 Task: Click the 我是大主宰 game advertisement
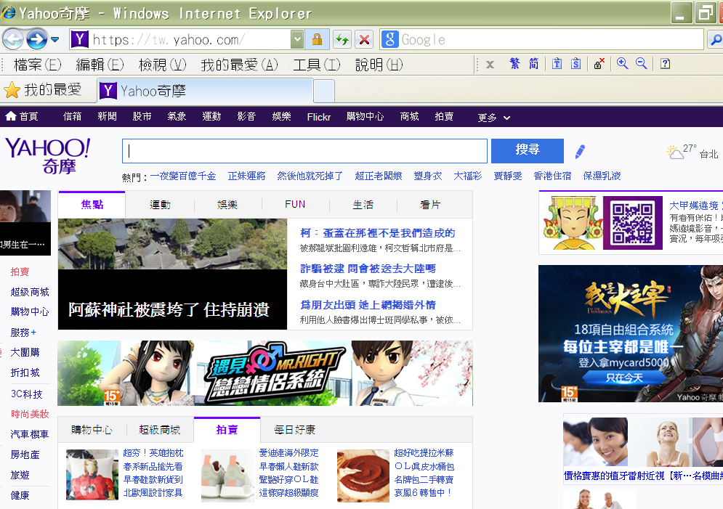point(631,333)
